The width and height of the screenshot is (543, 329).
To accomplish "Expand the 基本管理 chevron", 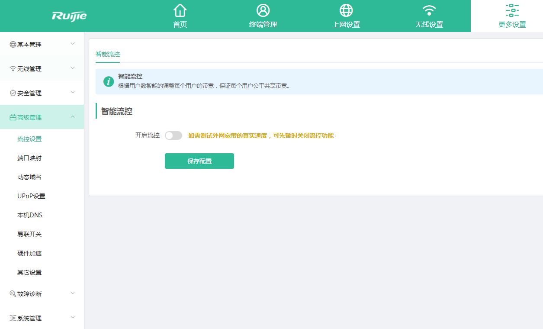I will [73, 44].
